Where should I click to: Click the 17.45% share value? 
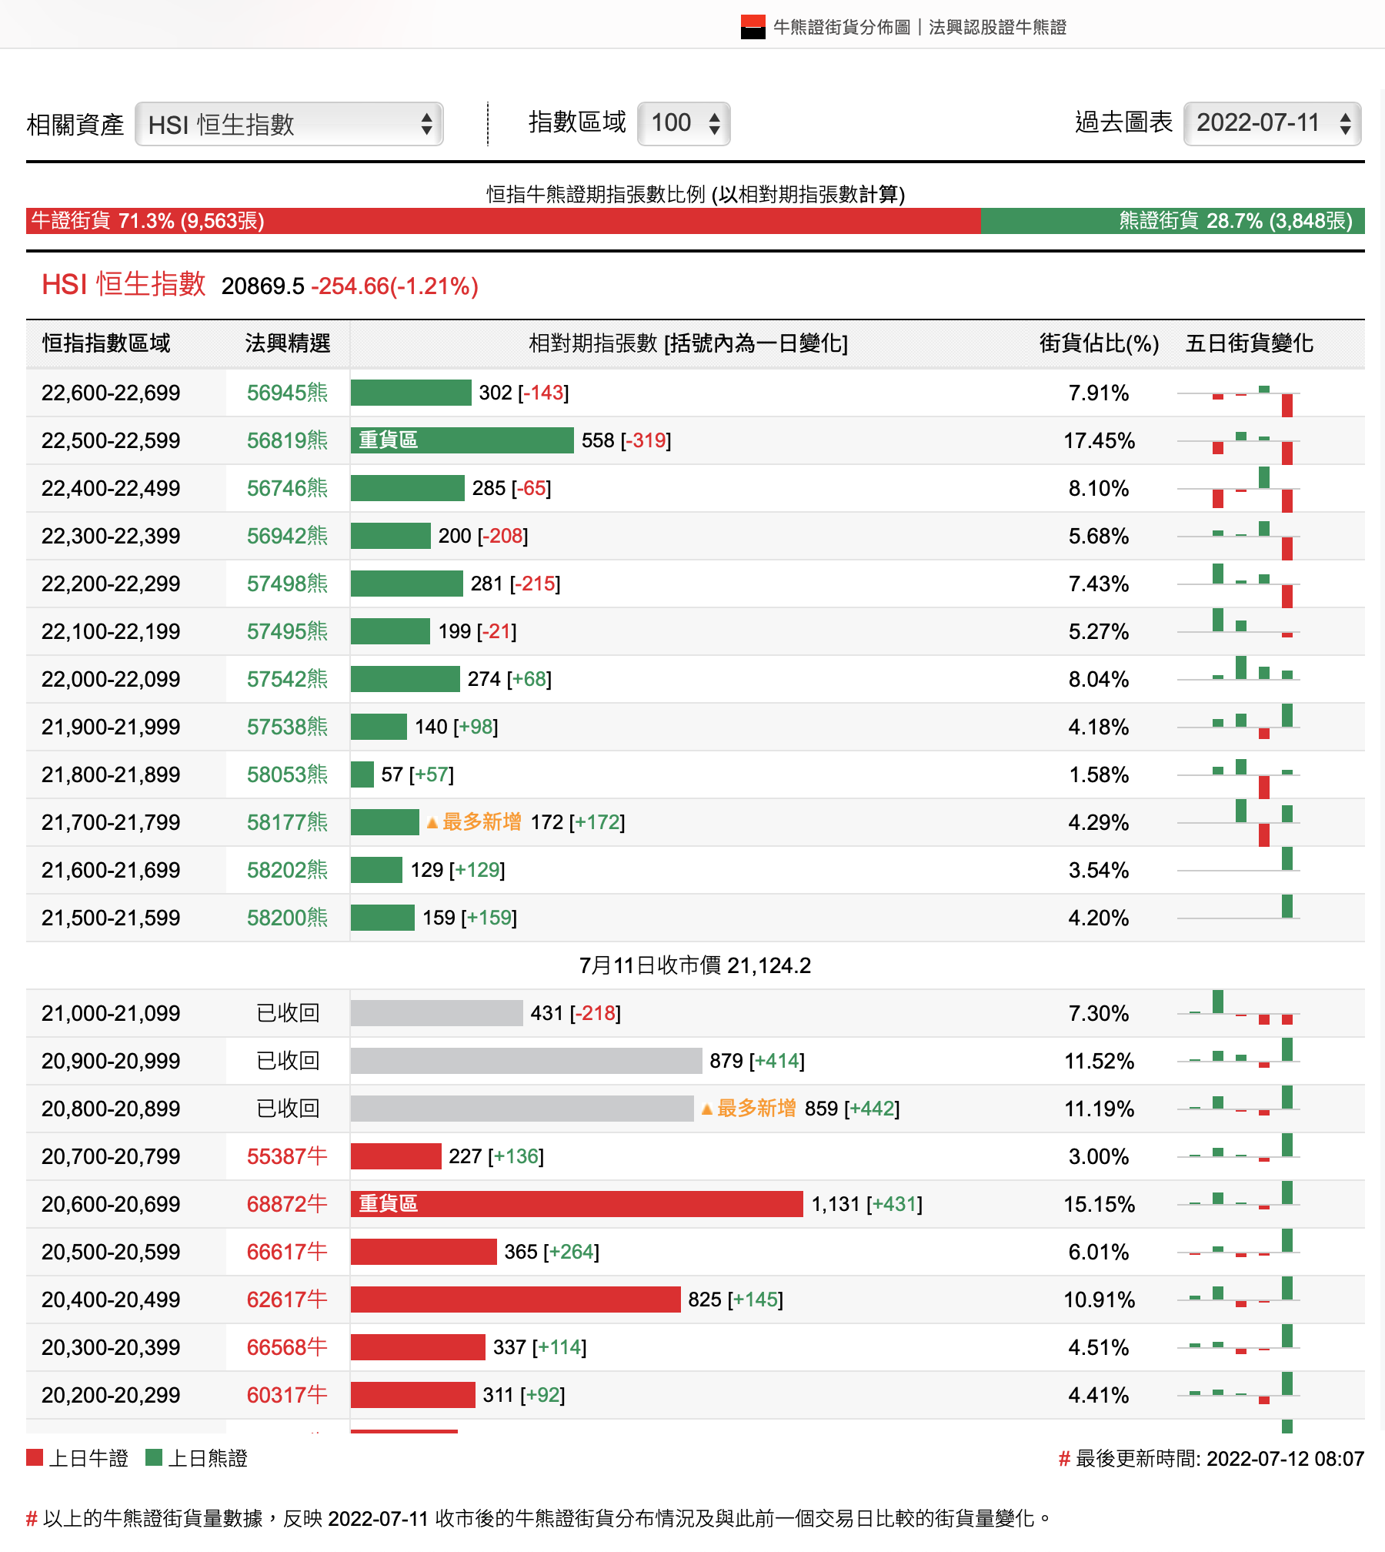click(x=1099, y=440)
